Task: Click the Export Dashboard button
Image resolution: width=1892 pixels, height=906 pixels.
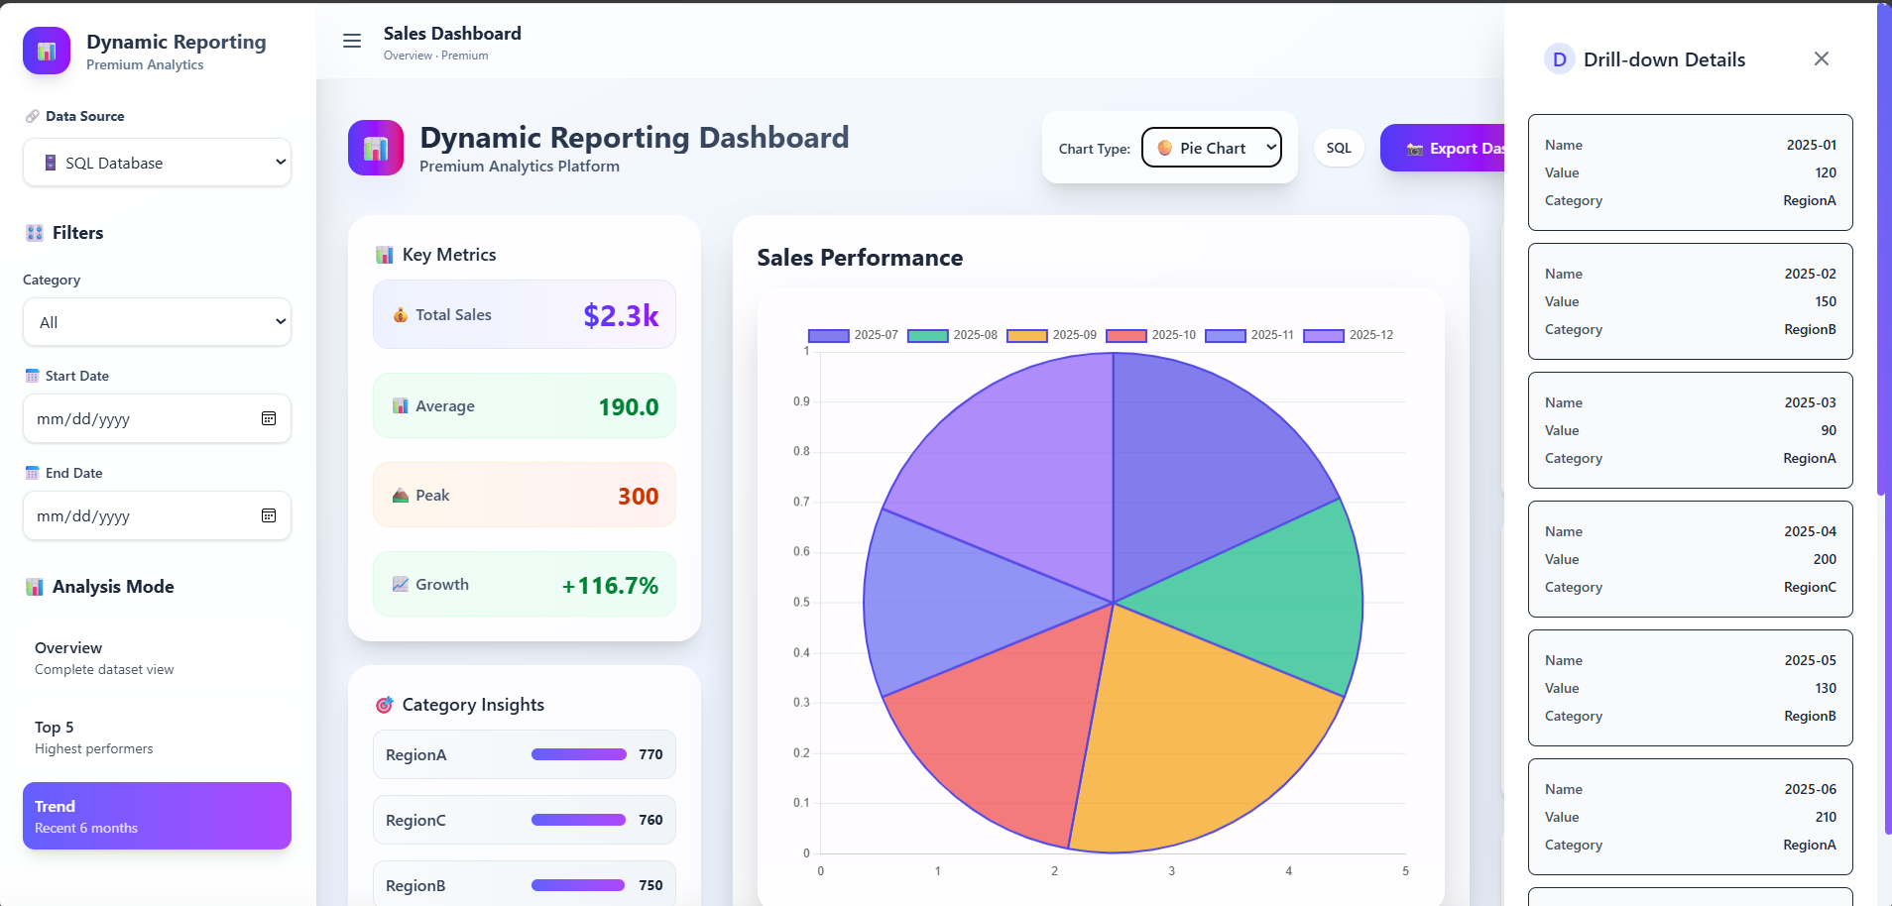Action: click(x=1446, y=148)
